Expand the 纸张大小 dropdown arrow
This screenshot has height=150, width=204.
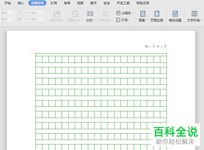click(x=82, y=20)
